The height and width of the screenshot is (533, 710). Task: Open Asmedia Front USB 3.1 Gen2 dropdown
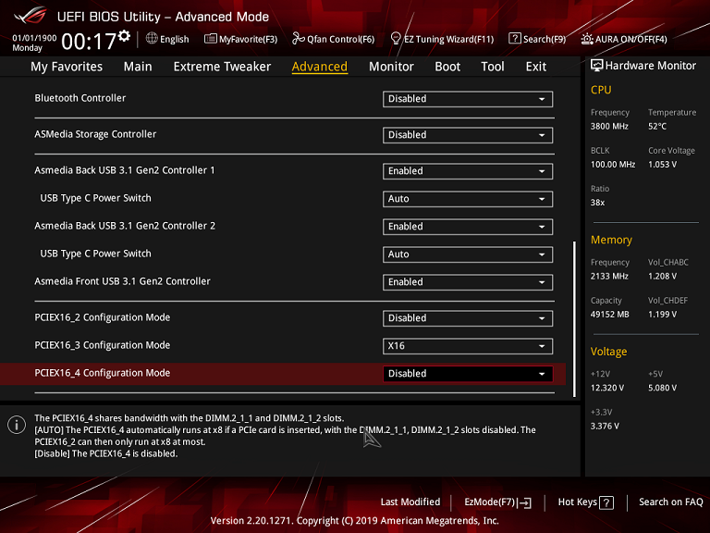pyautogui.click(x=467, y=282)
